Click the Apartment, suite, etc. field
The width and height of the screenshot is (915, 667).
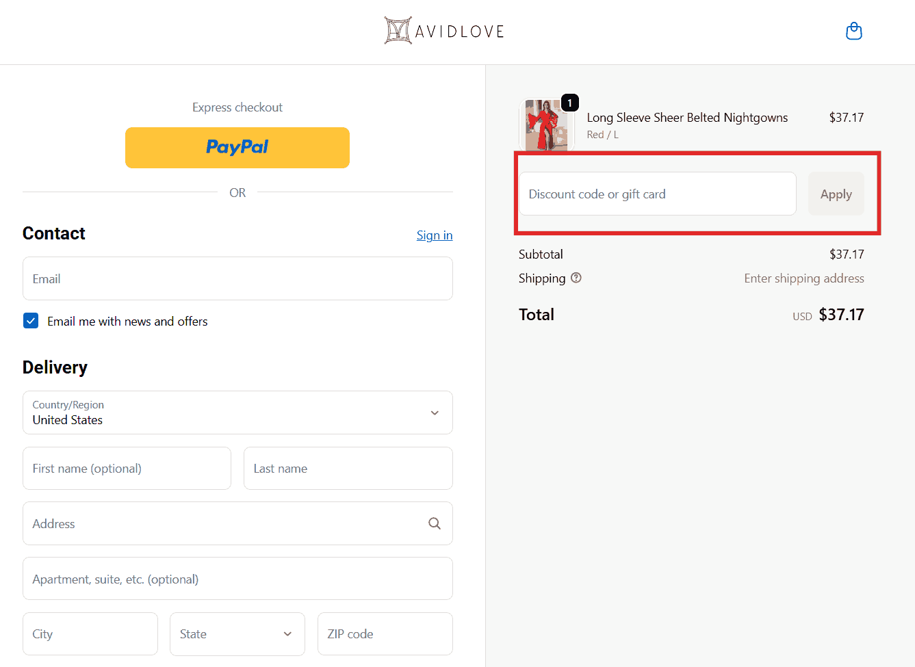(237, 579)
